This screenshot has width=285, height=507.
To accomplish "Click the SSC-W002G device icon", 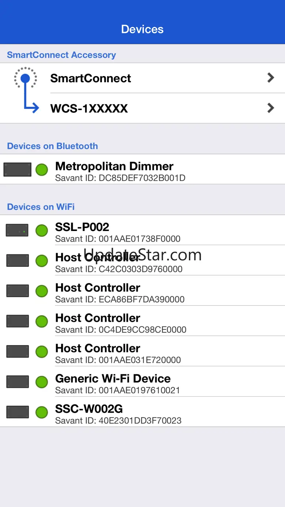I will [x=18, y=412].
